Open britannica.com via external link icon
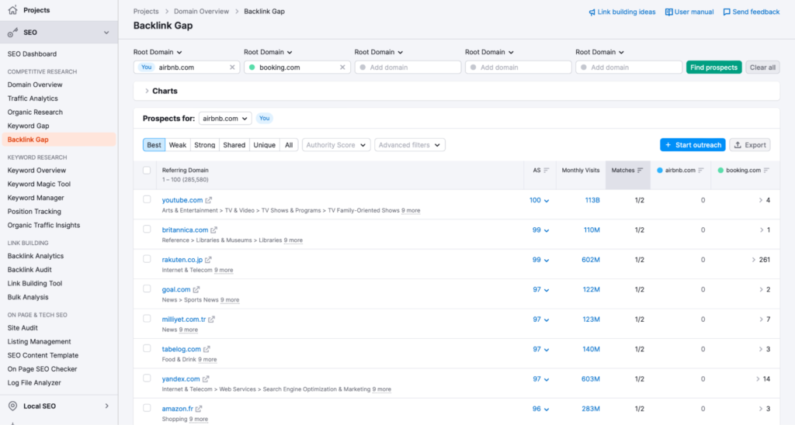The height and width of the screenshot is (425, 795). point(214,230)
